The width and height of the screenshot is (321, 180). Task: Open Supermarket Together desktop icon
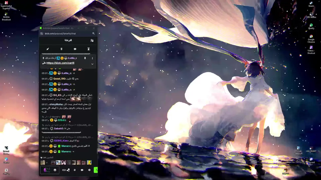6,5
